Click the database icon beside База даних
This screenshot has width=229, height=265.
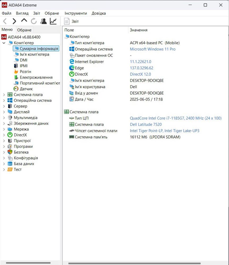point(10,164)
